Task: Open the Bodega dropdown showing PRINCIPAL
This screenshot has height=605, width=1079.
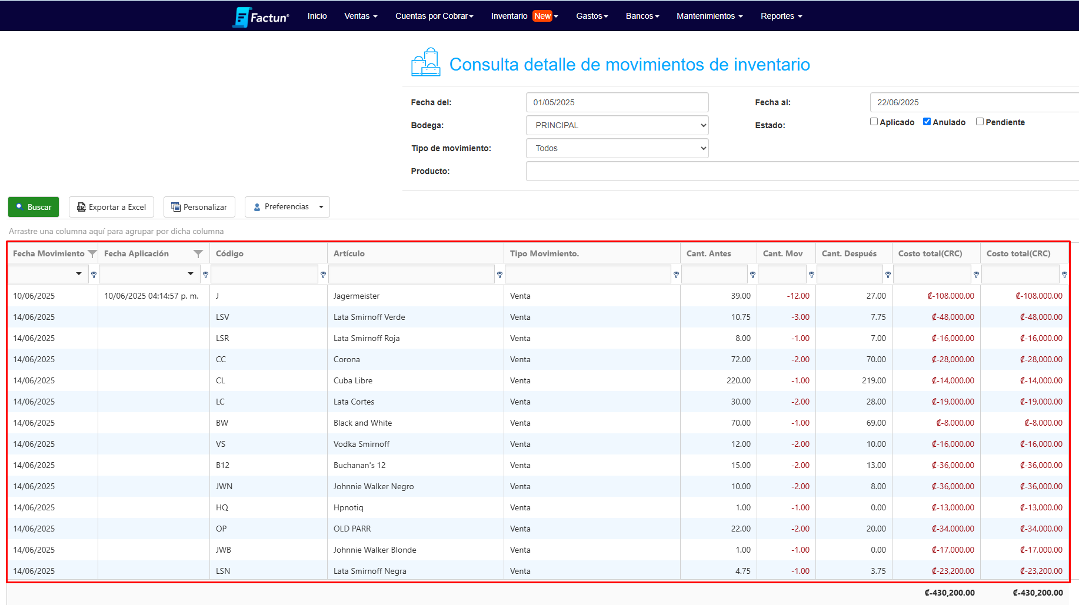Action: tap(617, 125)
